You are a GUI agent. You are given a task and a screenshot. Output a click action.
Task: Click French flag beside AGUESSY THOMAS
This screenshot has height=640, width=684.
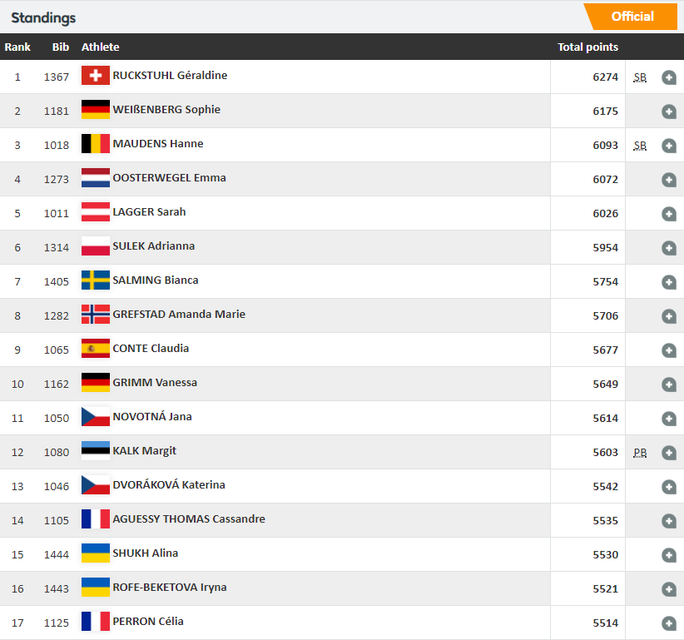96,519
